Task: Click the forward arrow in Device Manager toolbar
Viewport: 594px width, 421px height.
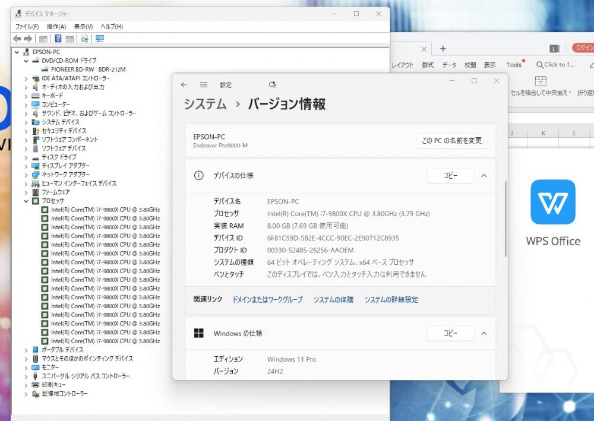Action: (28, 39)
